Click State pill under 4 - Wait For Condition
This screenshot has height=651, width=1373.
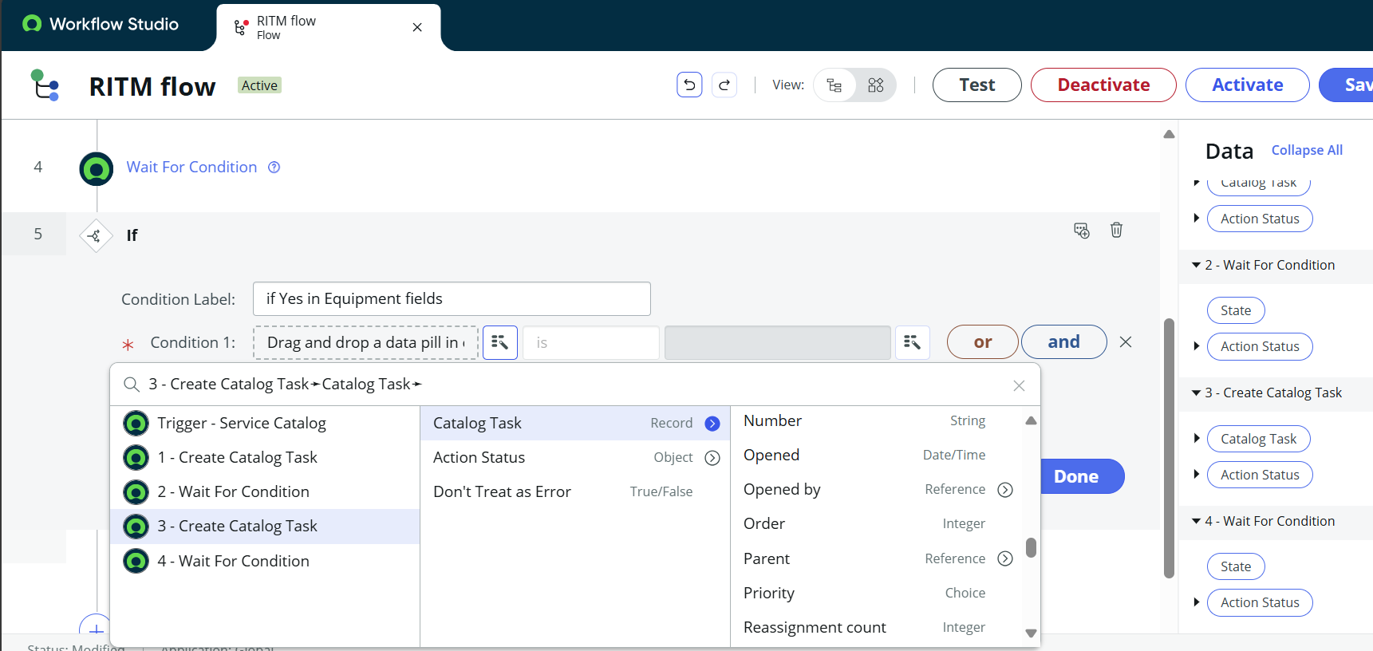click(x=1236, y=566)
